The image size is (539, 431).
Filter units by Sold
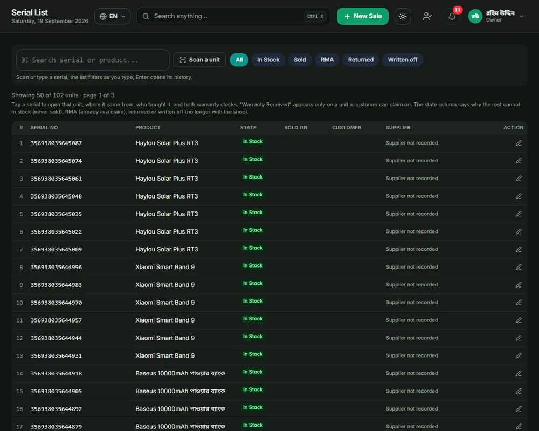pos(300,60)
